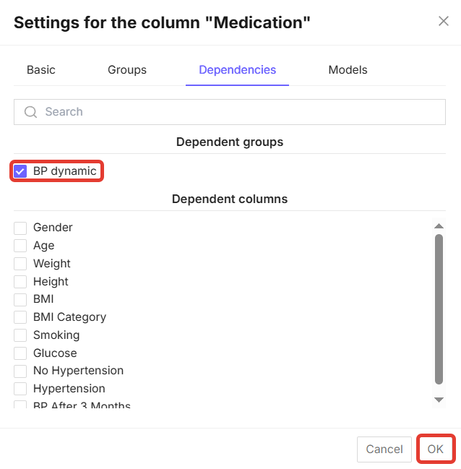Uncheck the BP dynamic group checkbox
Screen dimensions: 461x469
tap(20, 171)
